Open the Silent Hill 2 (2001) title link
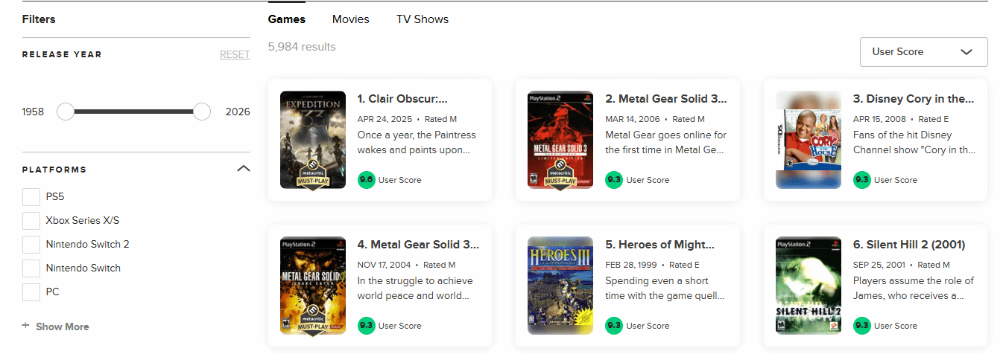 point(908,245)
